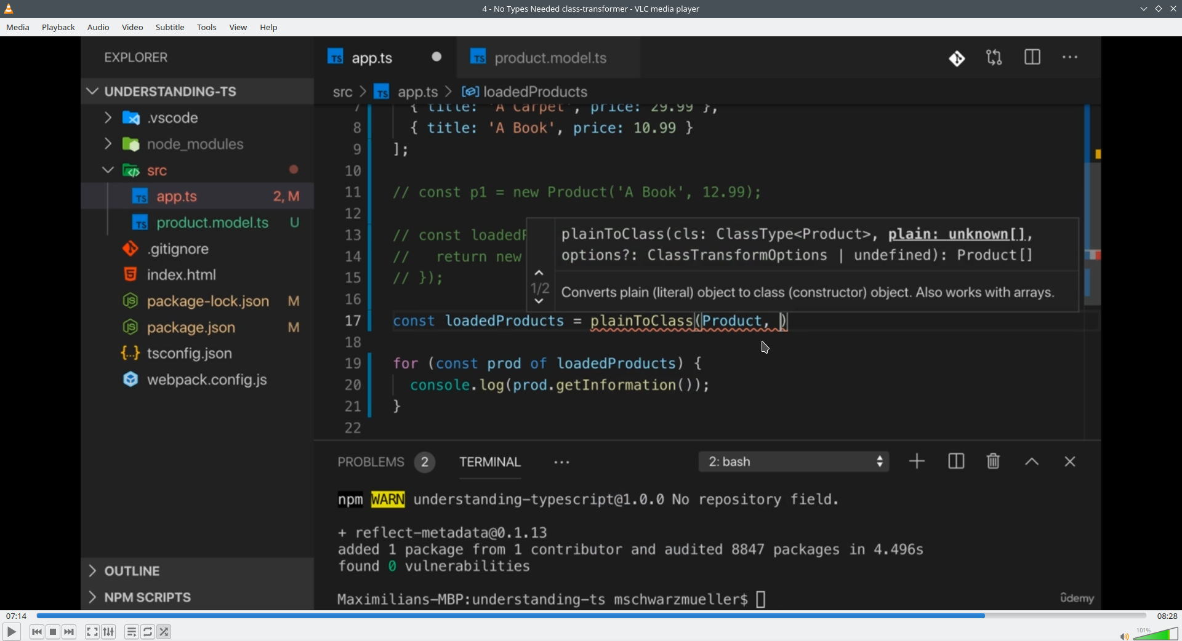Screen dimensions: 1182x641
Task: Seek along the video progress bar
Action: (591, 616)
